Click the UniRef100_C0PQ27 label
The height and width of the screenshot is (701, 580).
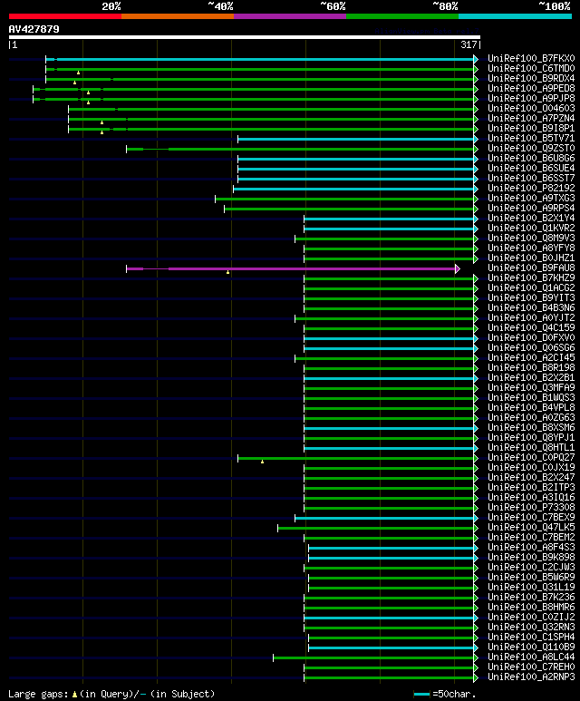tap(531, 457)
